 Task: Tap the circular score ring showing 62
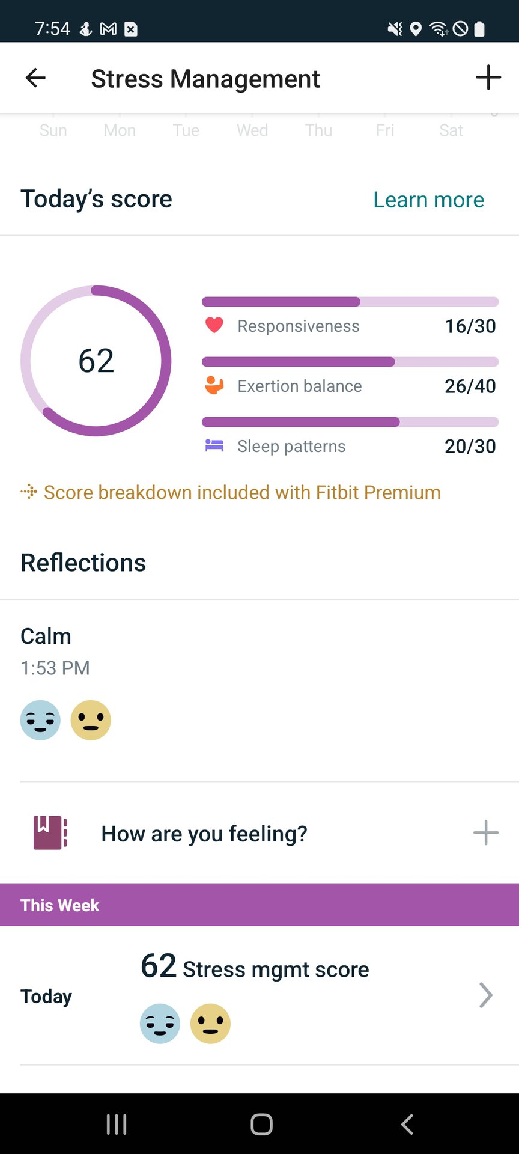(96, 361)
